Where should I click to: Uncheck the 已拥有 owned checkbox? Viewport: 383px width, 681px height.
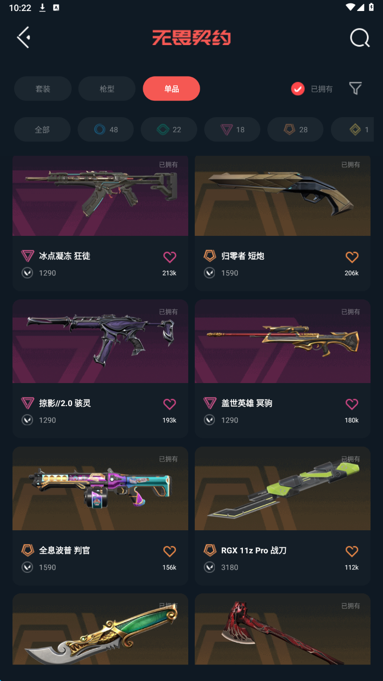(x=298, y=89)
